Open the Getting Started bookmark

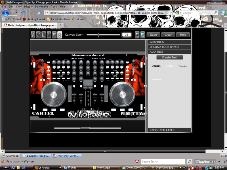(34, 19)
